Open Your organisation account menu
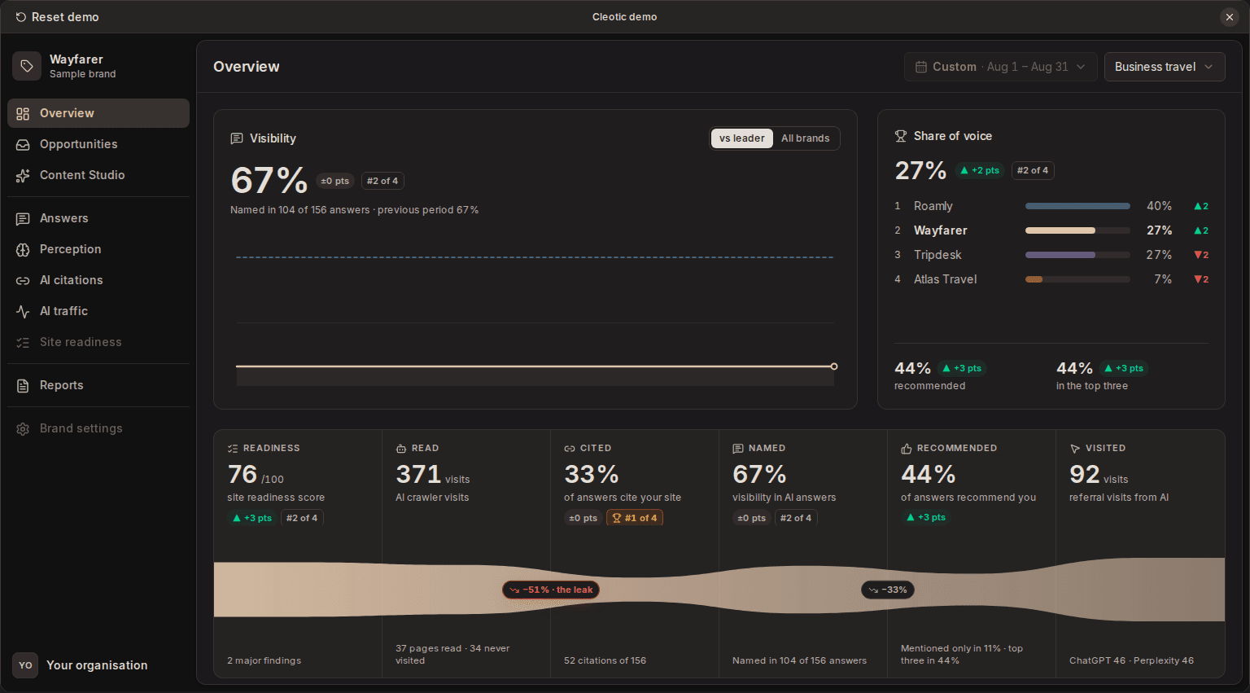The height and width of the screenshot is (693, 1250). (x=98, y=665)
